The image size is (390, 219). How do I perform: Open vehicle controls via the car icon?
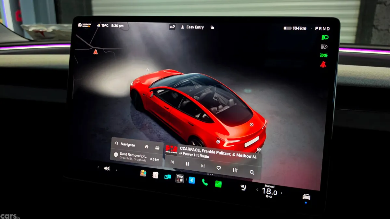coord(306,197)
